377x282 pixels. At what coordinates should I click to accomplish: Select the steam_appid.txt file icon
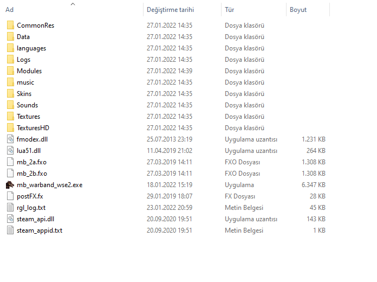pyautogui.click(x=10, y=230)
